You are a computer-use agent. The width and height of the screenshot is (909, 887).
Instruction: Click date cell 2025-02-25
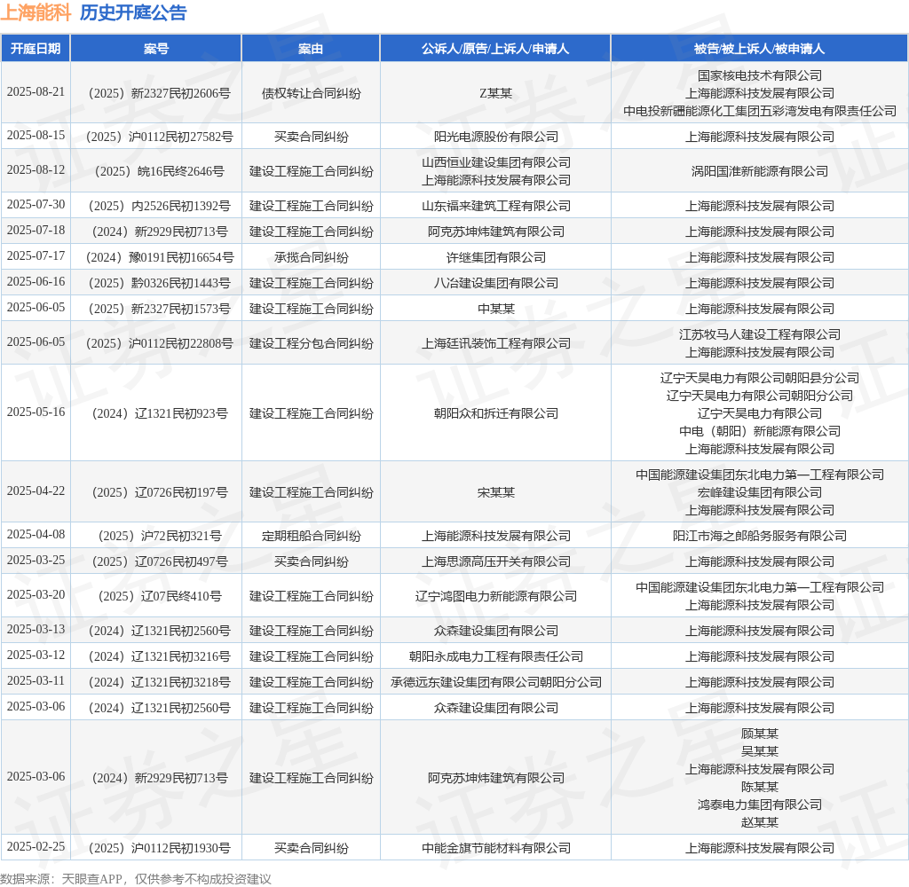point(36,846)
